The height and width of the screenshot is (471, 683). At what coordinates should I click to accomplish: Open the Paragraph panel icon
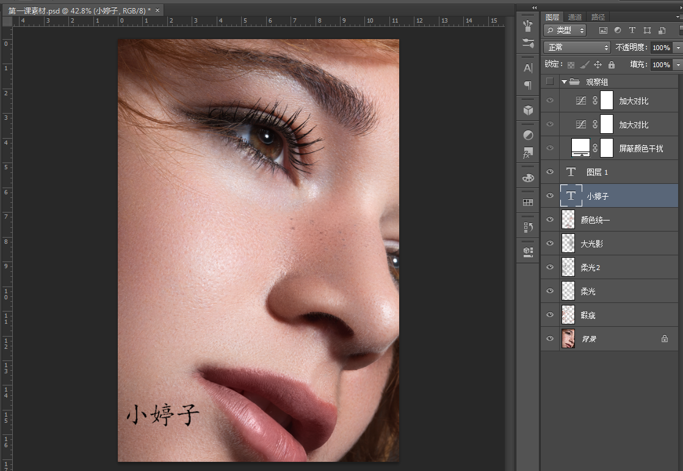point(528,86)
